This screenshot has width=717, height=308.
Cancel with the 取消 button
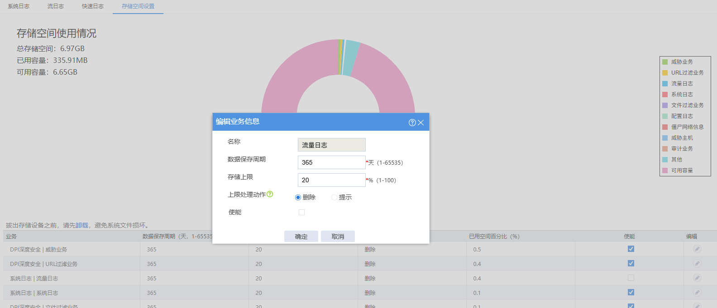338,237
